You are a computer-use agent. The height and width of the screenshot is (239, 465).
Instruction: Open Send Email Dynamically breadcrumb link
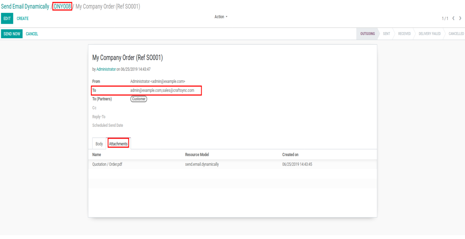click(x=25, y=6)
